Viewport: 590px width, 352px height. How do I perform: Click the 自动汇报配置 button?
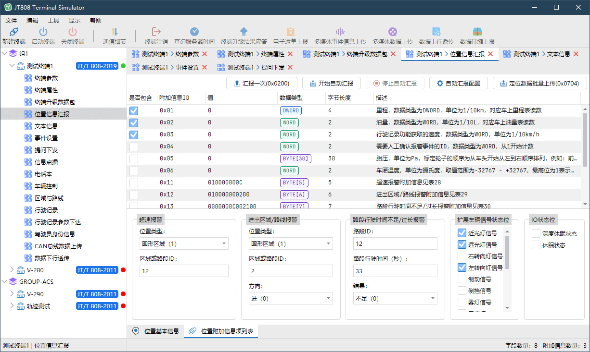tap(458, 83)
